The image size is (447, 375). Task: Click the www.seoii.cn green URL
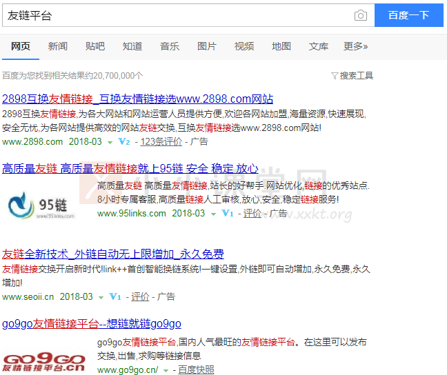coord(28,297)
